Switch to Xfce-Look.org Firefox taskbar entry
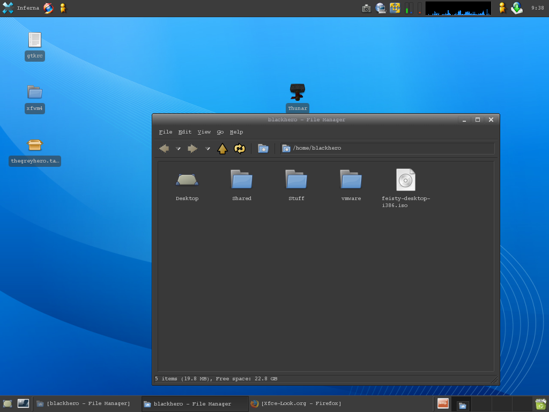 coord(301,403)
